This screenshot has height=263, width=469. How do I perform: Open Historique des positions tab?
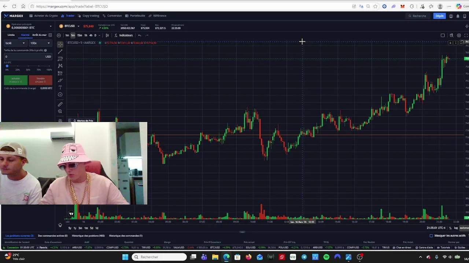click(x=88, y=236)
